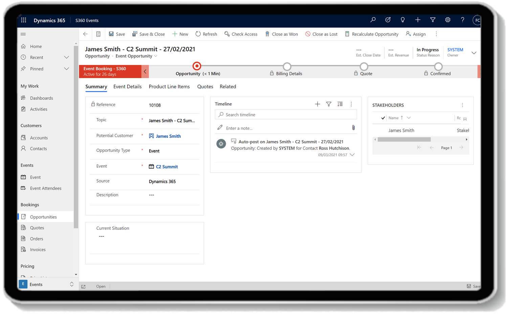Open advanced find funnel icon in top bar
508x314 pixels.
(433, 20)
